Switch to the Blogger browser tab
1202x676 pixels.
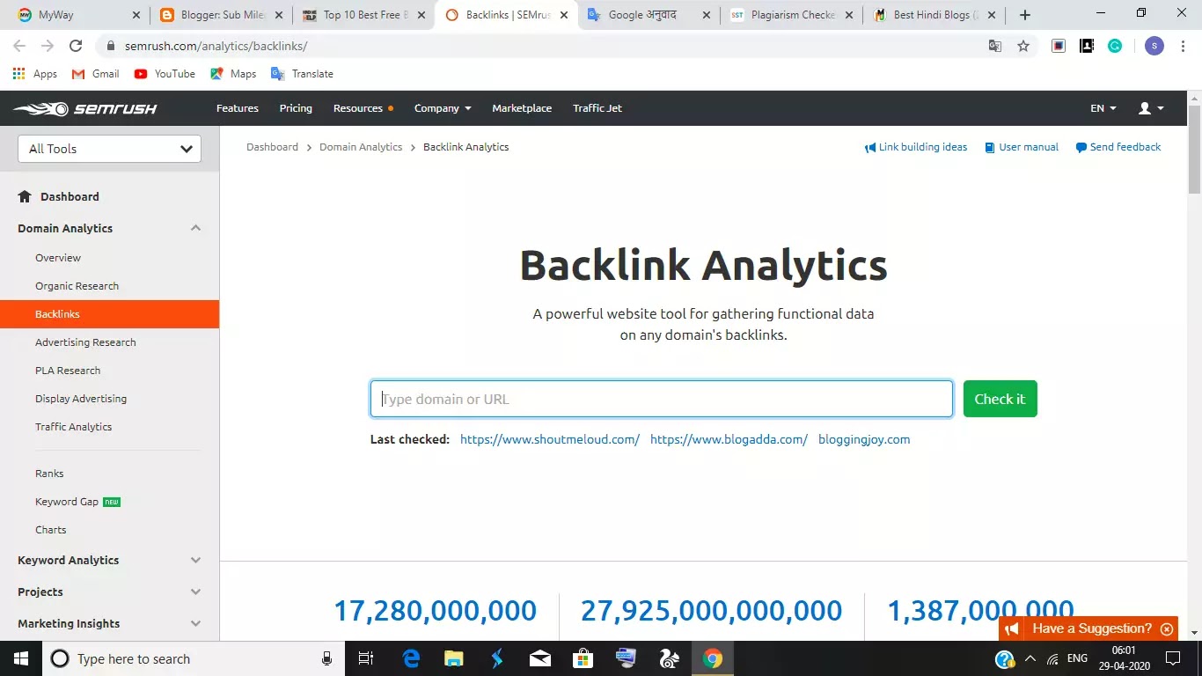[220, 15]
